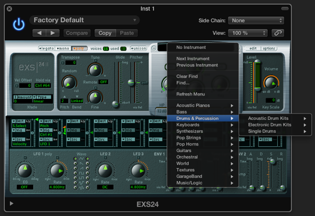Enable poly mode
Viewport: 315px width, 216px height.
click(79, 48)
